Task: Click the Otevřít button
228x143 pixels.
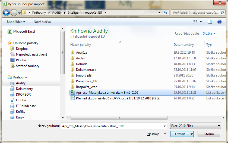Action: [x=180, y=134]
